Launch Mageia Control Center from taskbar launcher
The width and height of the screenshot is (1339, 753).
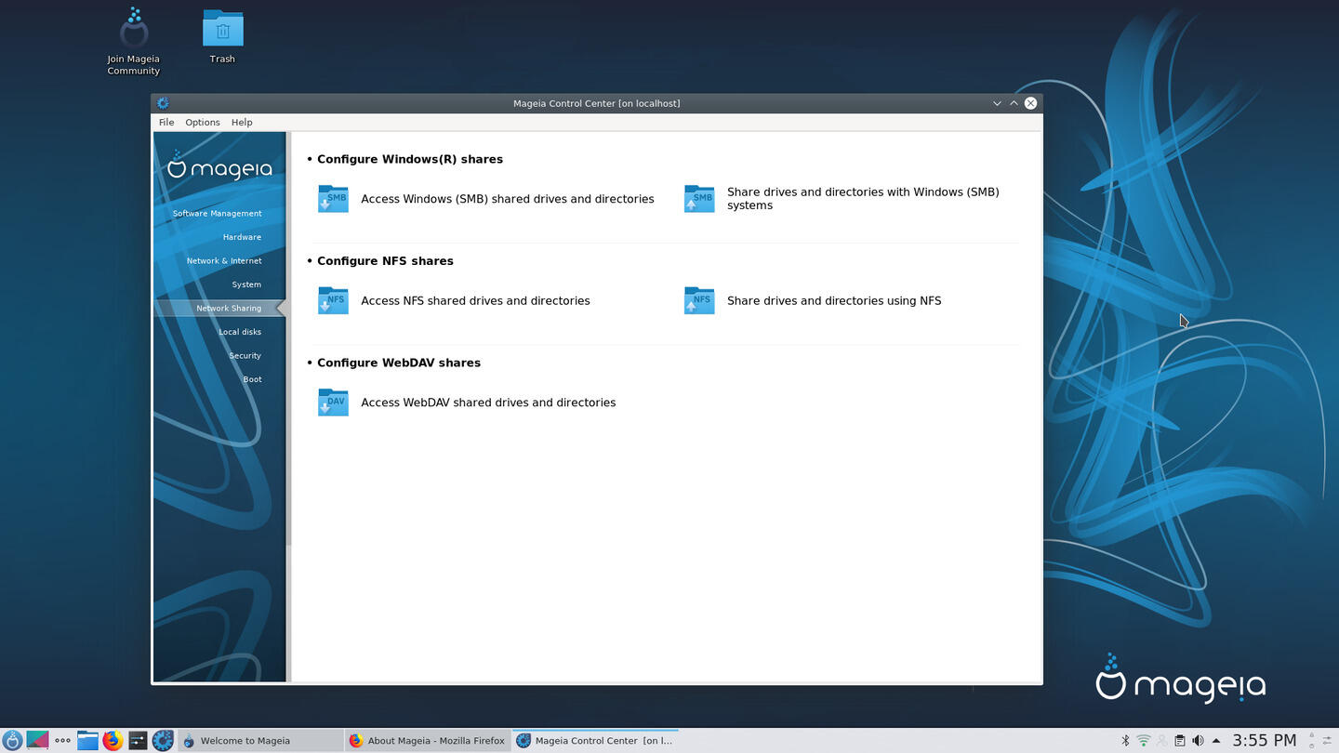(163, 741)
